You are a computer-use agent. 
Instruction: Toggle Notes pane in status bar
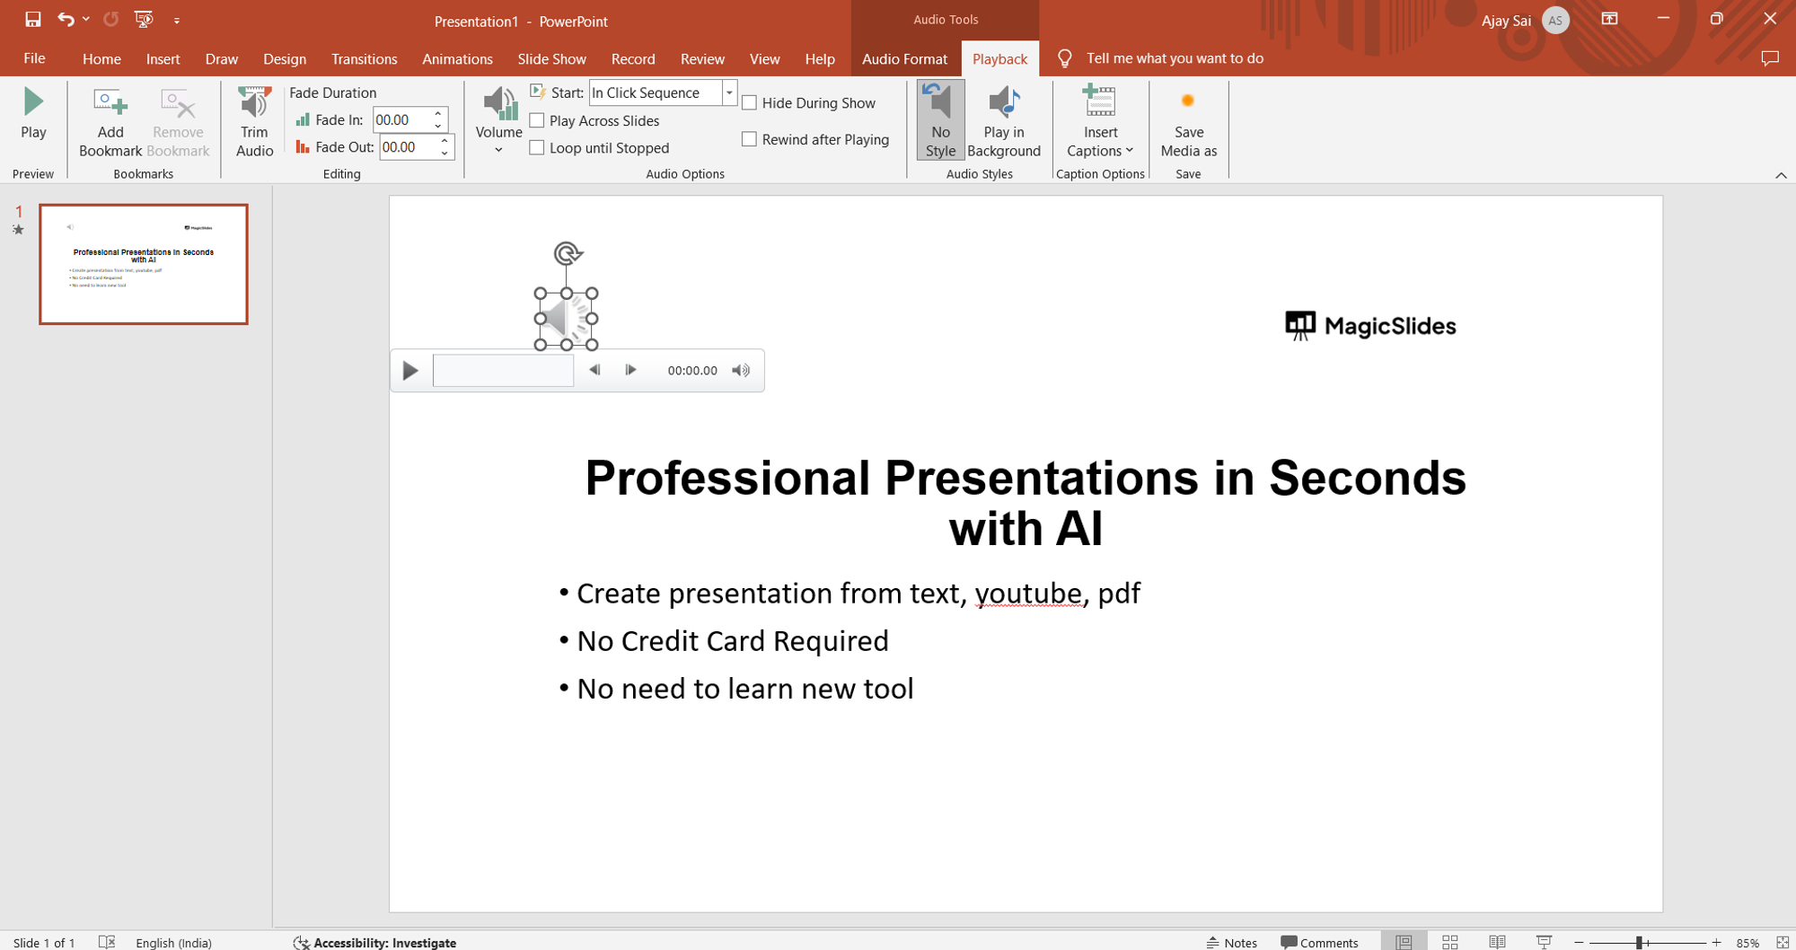pyautogui.click(x=1231, y=942)
